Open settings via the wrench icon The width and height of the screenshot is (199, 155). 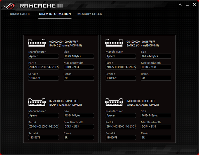pos(180,5)
